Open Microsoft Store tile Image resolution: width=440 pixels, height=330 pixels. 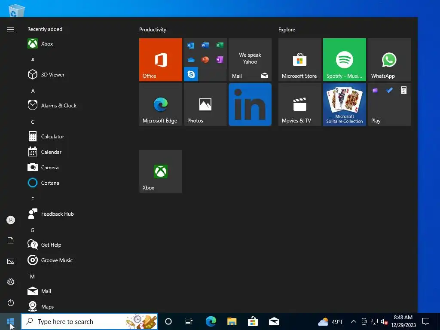[x=299, y=60]
